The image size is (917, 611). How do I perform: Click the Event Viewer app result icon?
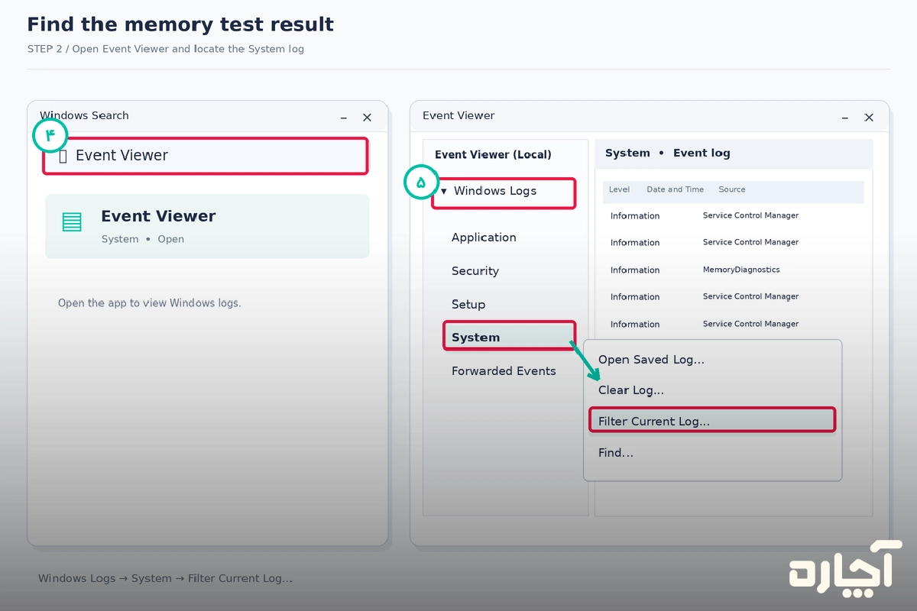tap(72, 222)
